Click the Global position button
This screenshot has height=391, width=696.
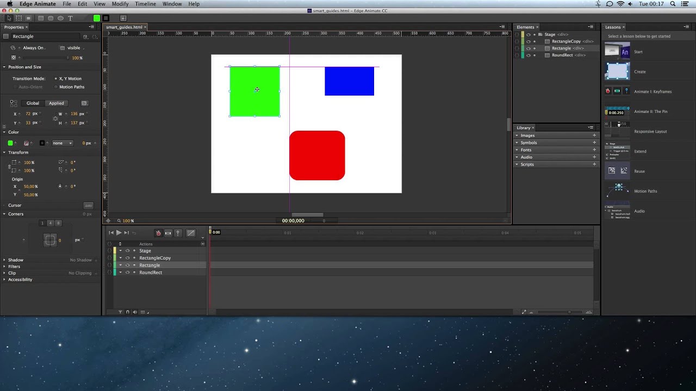(x=33, y=103)
